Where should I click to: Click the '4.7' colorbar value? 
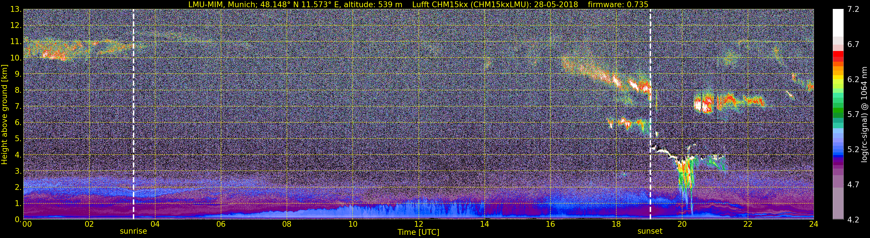click(853, 185)
